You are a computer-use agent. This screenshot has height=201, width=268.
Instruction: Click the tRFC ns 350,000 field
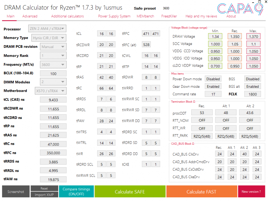(53, 153)
